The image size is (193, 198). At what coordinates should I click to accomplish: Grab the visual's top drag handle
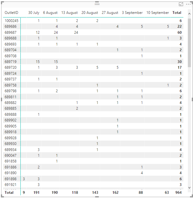[97, 4]
